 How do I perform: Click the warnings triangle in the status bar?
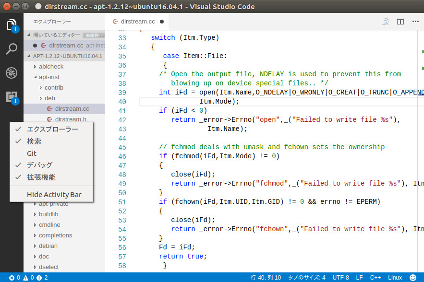coord(25,278)
